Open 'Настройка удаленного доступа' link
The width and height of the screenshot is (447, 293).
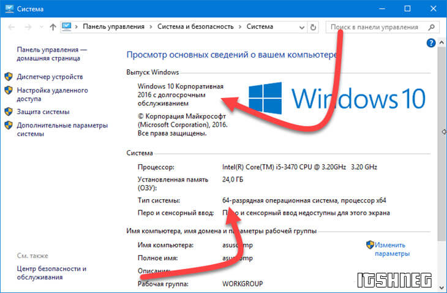(x=52, y=94)
